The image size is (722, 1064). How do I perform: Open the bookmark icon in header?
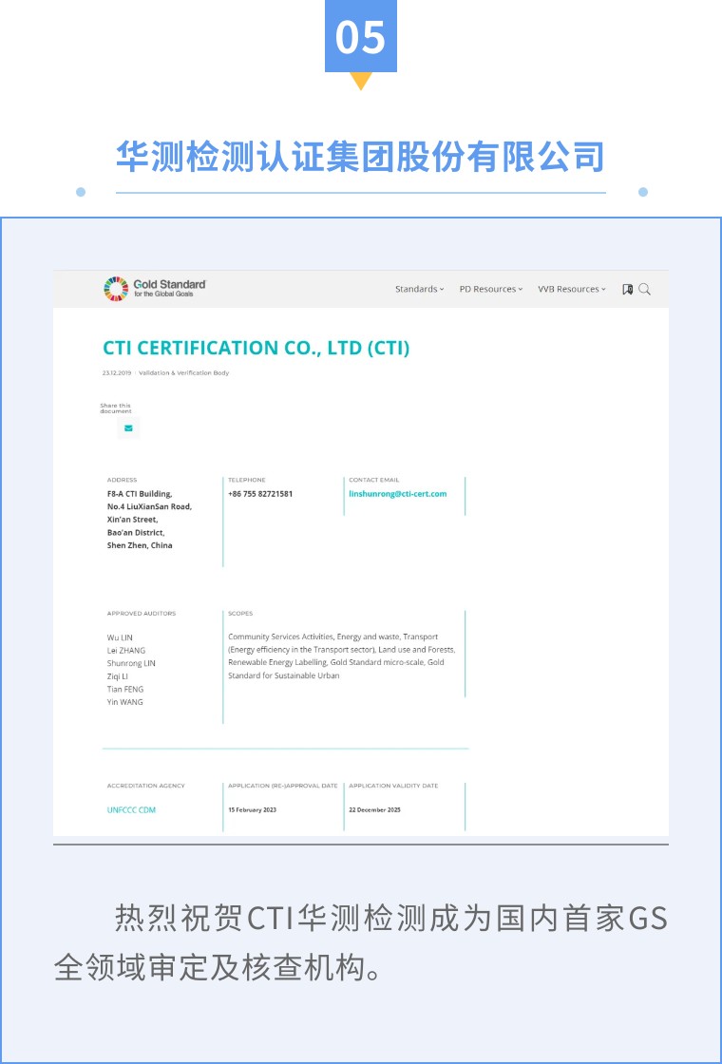pyautogui.click(x=628, y=289)
